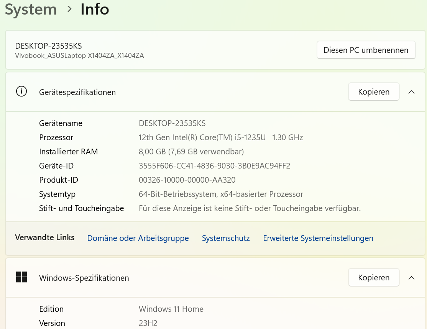Click the Prozessor label
This screenshot has height=329, width=427.
point(56,137)
